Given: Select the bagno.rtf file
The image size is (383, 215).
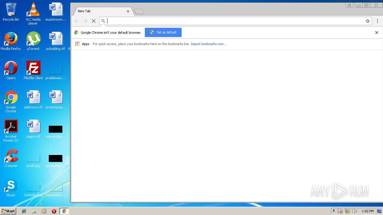Looking at the screenshot, I should 33,129.
